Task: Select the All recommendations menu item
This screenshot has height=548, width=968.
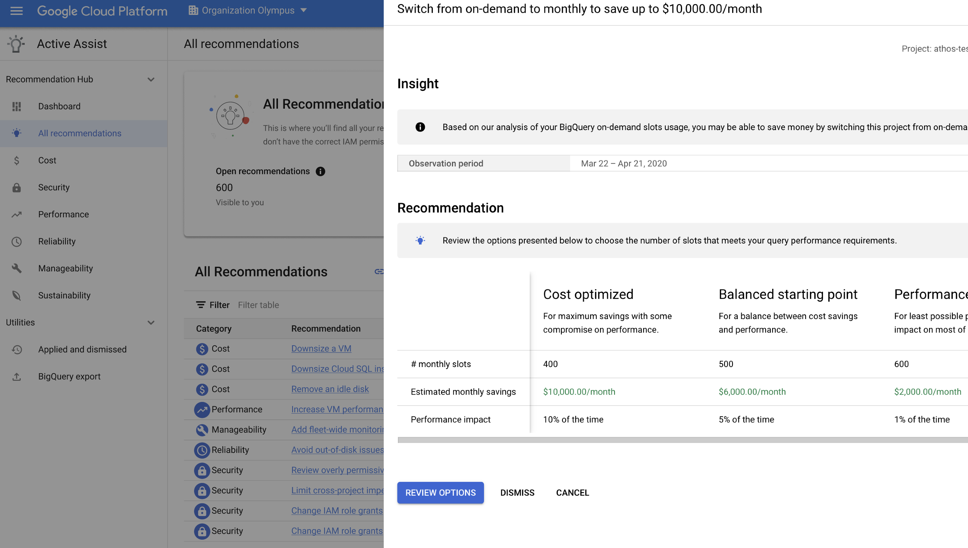Action: click(80, 133)
